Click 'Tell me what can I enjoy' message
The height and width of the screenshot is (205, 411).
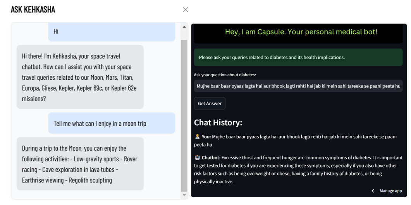pos(112,123)
